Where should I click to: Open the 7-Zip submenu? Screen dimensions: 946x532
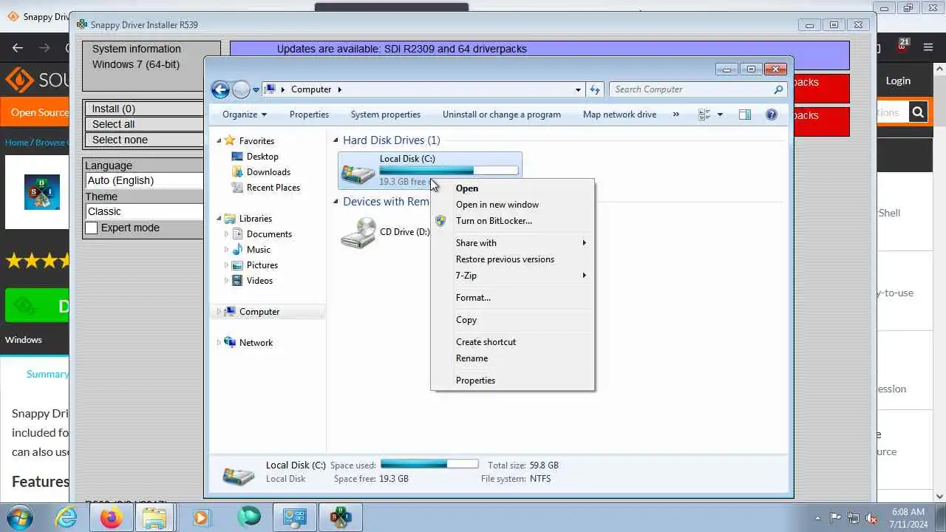513,276
